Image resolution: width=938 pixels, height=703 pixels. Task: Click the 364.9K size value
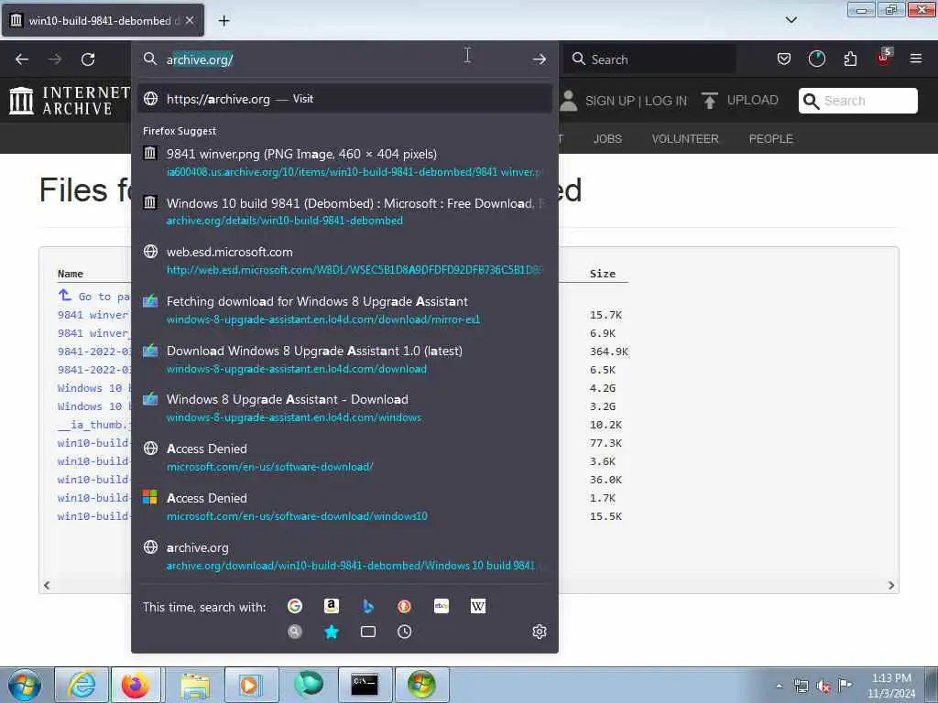pos(609,351)
